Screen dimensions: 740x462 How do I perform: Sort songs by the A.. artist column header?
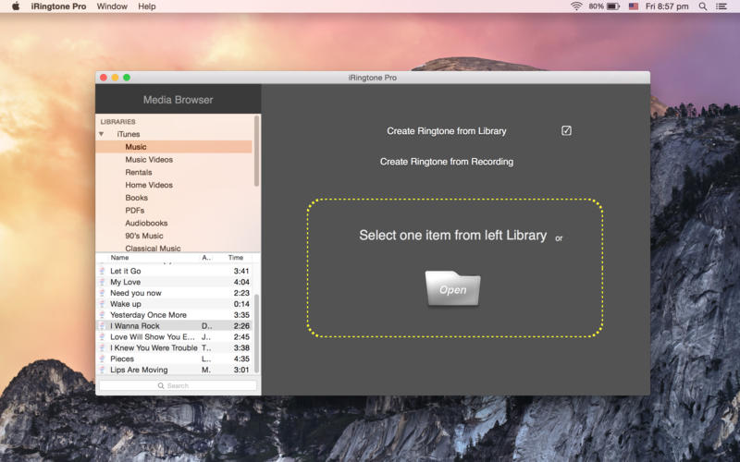[206, 258]
